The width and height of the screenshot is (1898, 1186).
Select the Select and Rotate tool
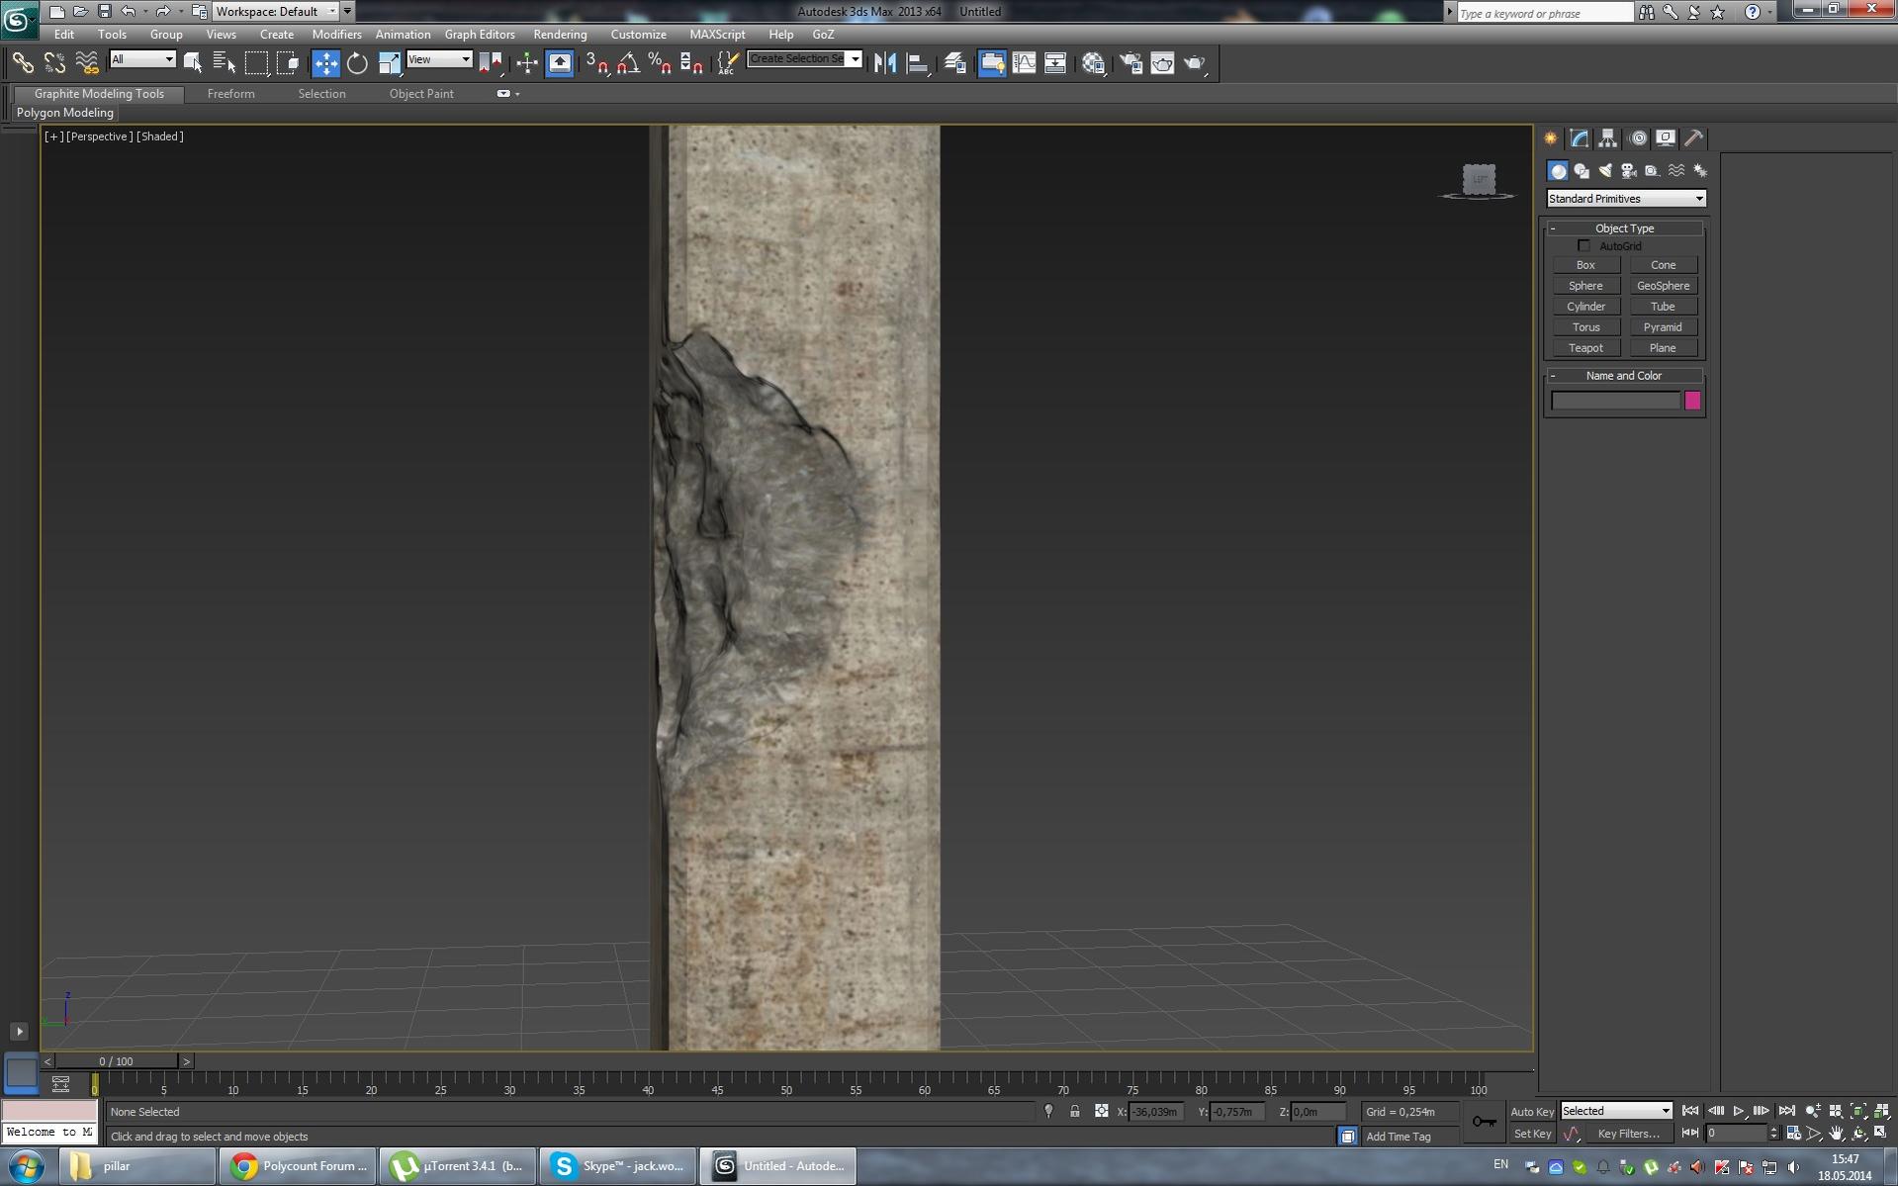pos(356,62)
